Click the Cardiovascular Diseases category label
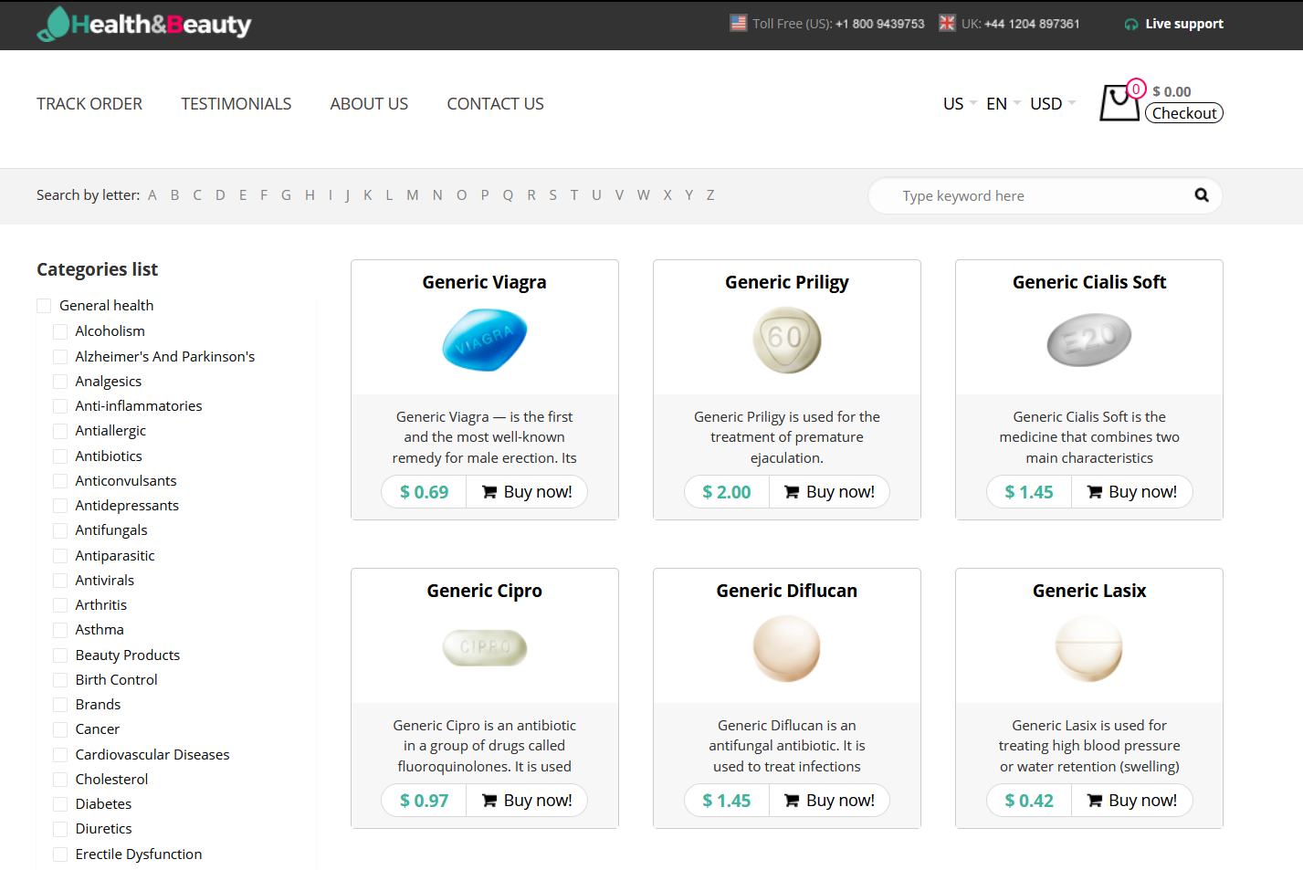Image resolution: width=1303 pixels, height=870 pixels. tap(152, 755)
